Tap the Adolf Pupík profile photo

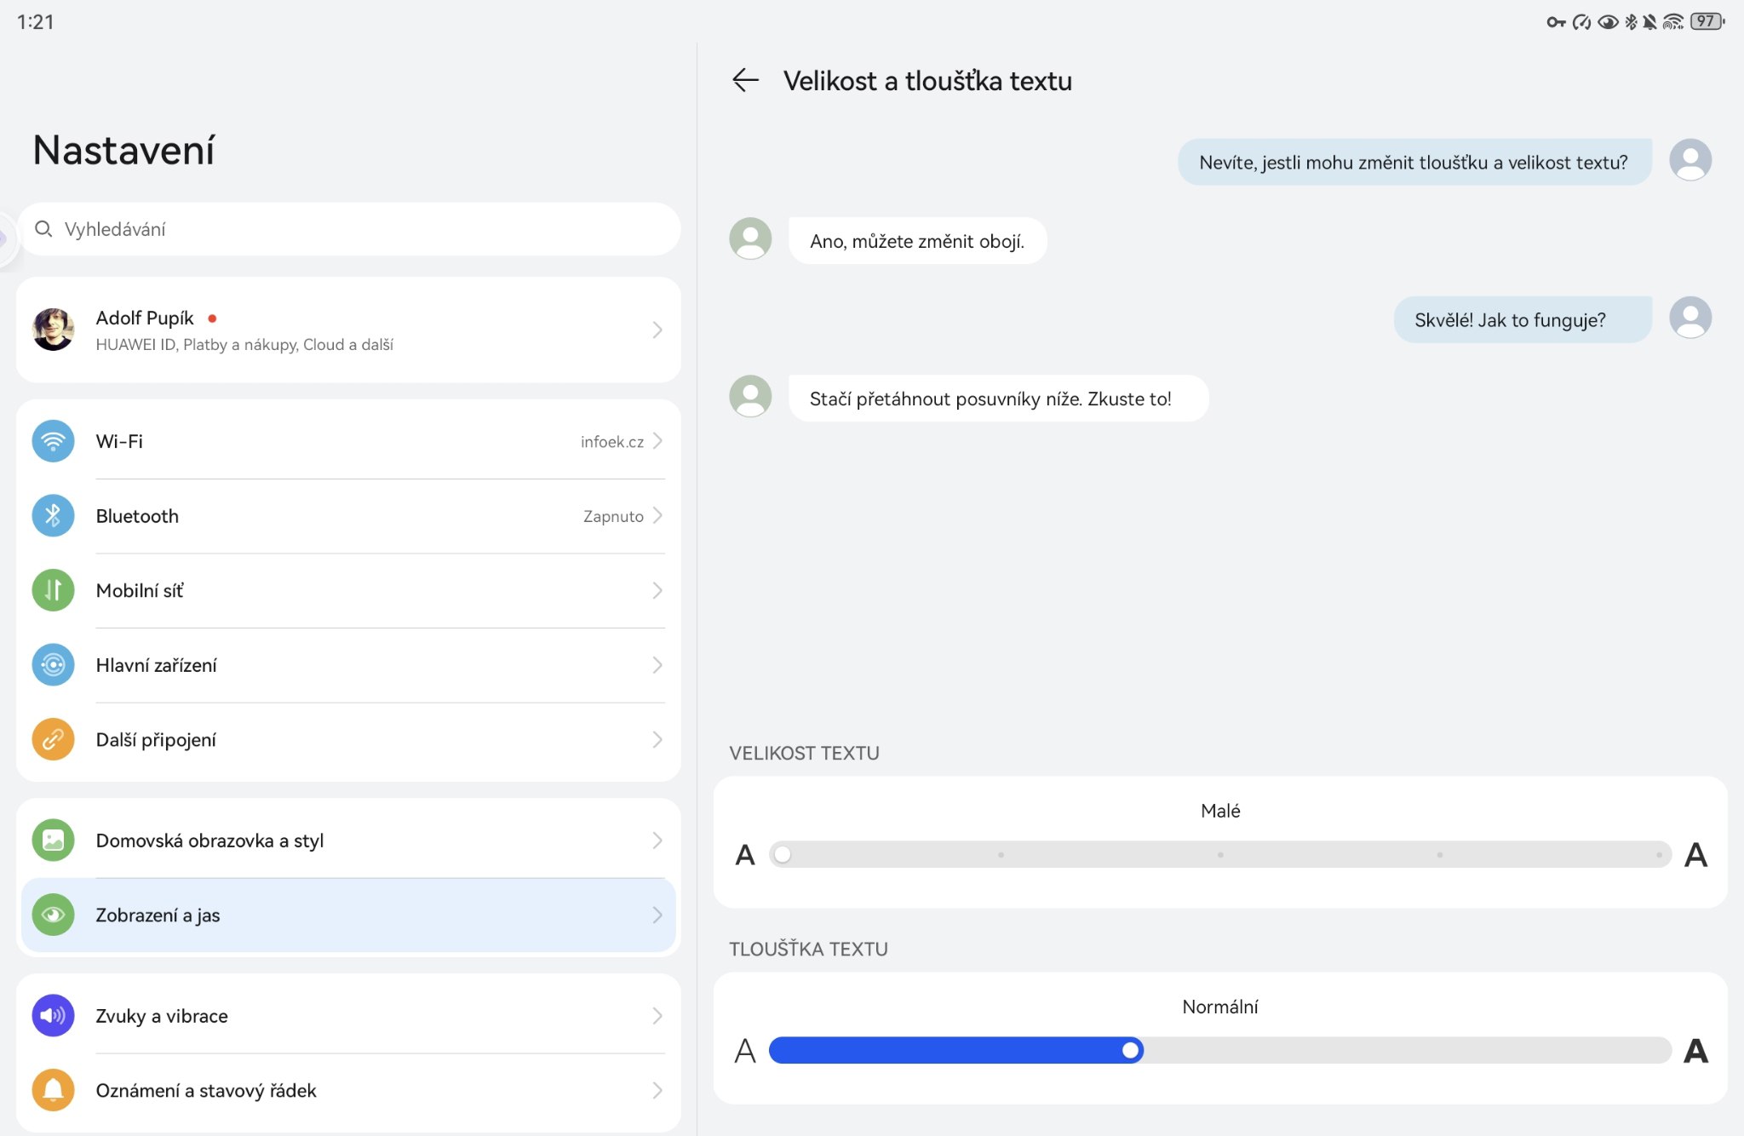[53, 330]
